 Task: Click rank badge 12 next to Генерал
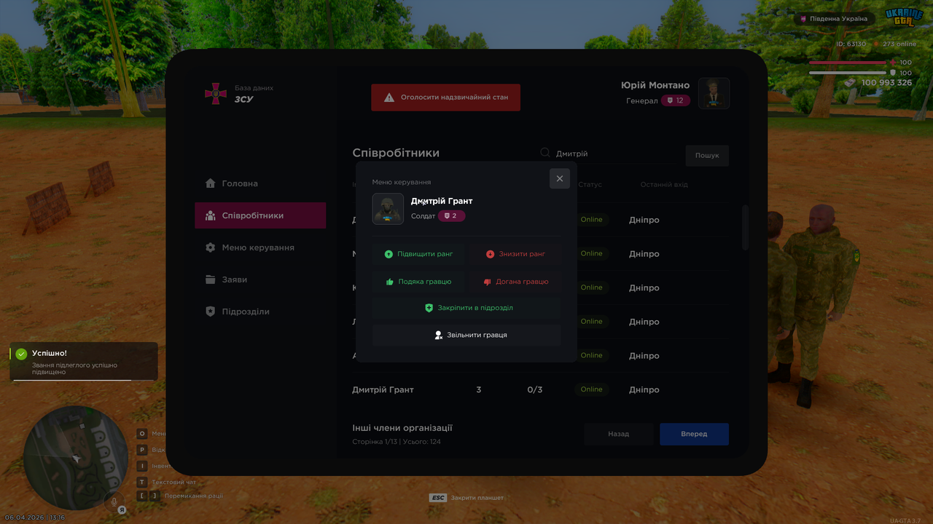[676, 100]
